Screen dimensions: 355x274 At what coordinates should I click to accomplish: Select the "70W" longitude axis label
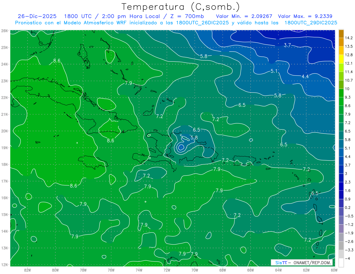coord(195,270)
